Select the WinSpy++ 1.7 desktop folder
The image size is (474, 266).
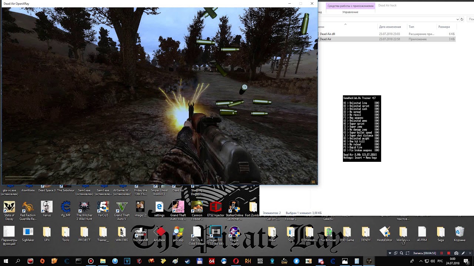tap(403, 236)
